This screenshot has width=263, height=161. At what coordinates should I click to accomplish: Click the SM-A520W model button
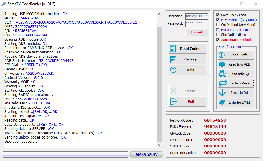(147, 154)
